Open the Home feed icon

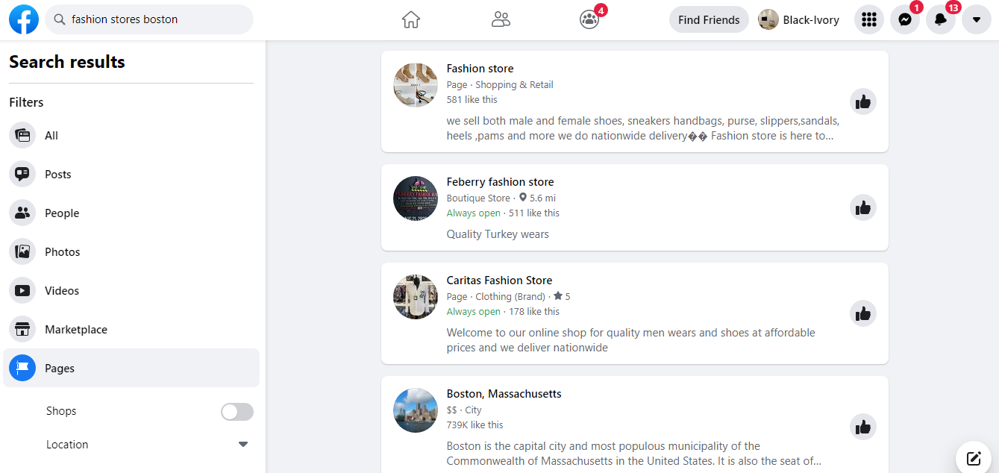[x=410, y=19]
